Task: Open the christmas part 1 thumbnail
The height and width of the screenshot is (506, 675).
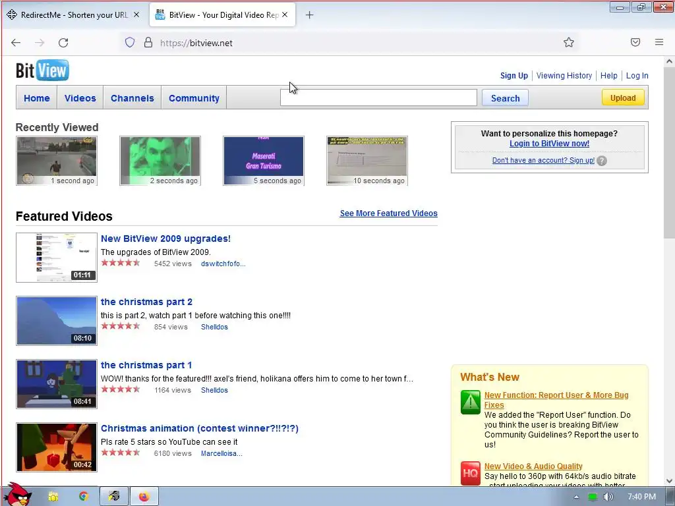Action: point(57,384)
